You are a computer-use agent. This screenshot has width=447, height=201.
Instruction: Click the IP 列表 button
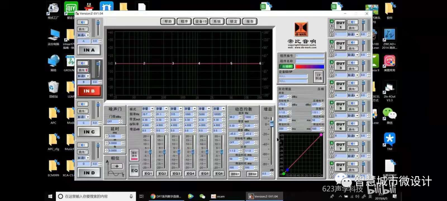pos(318,76)
